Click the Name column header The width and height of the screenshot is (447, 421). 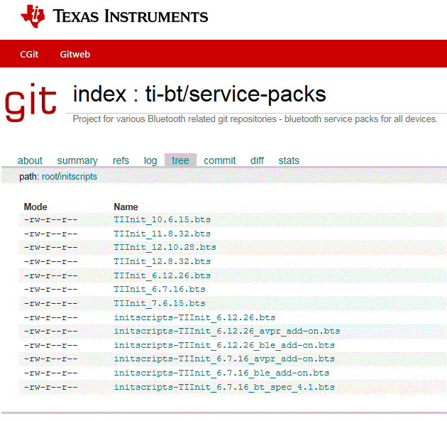(126, 207)
